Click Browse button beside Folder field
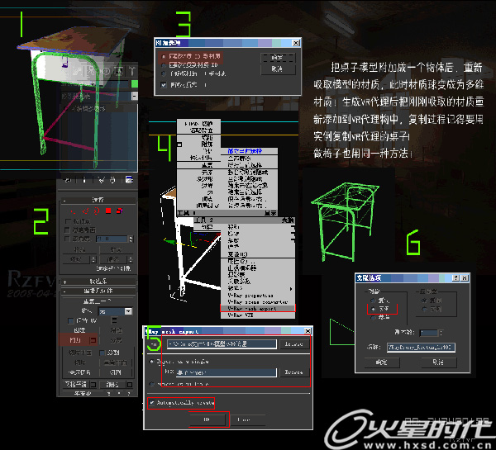Screen dimensions: 496x450 coord(293,344)
